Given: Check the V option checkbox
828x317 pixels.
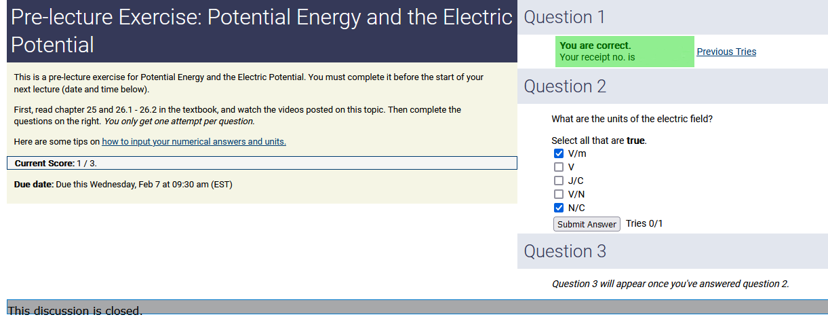Looking at the screenshot, I should (x=559, y=167).
